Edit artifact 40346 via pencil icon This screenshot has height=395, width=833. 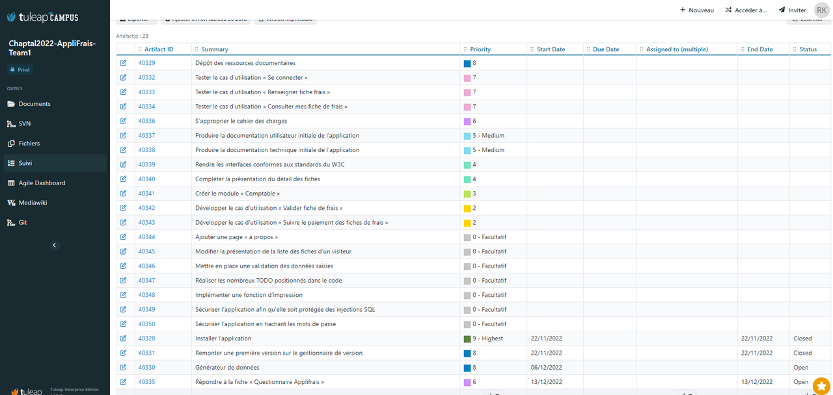pos(123,266)
